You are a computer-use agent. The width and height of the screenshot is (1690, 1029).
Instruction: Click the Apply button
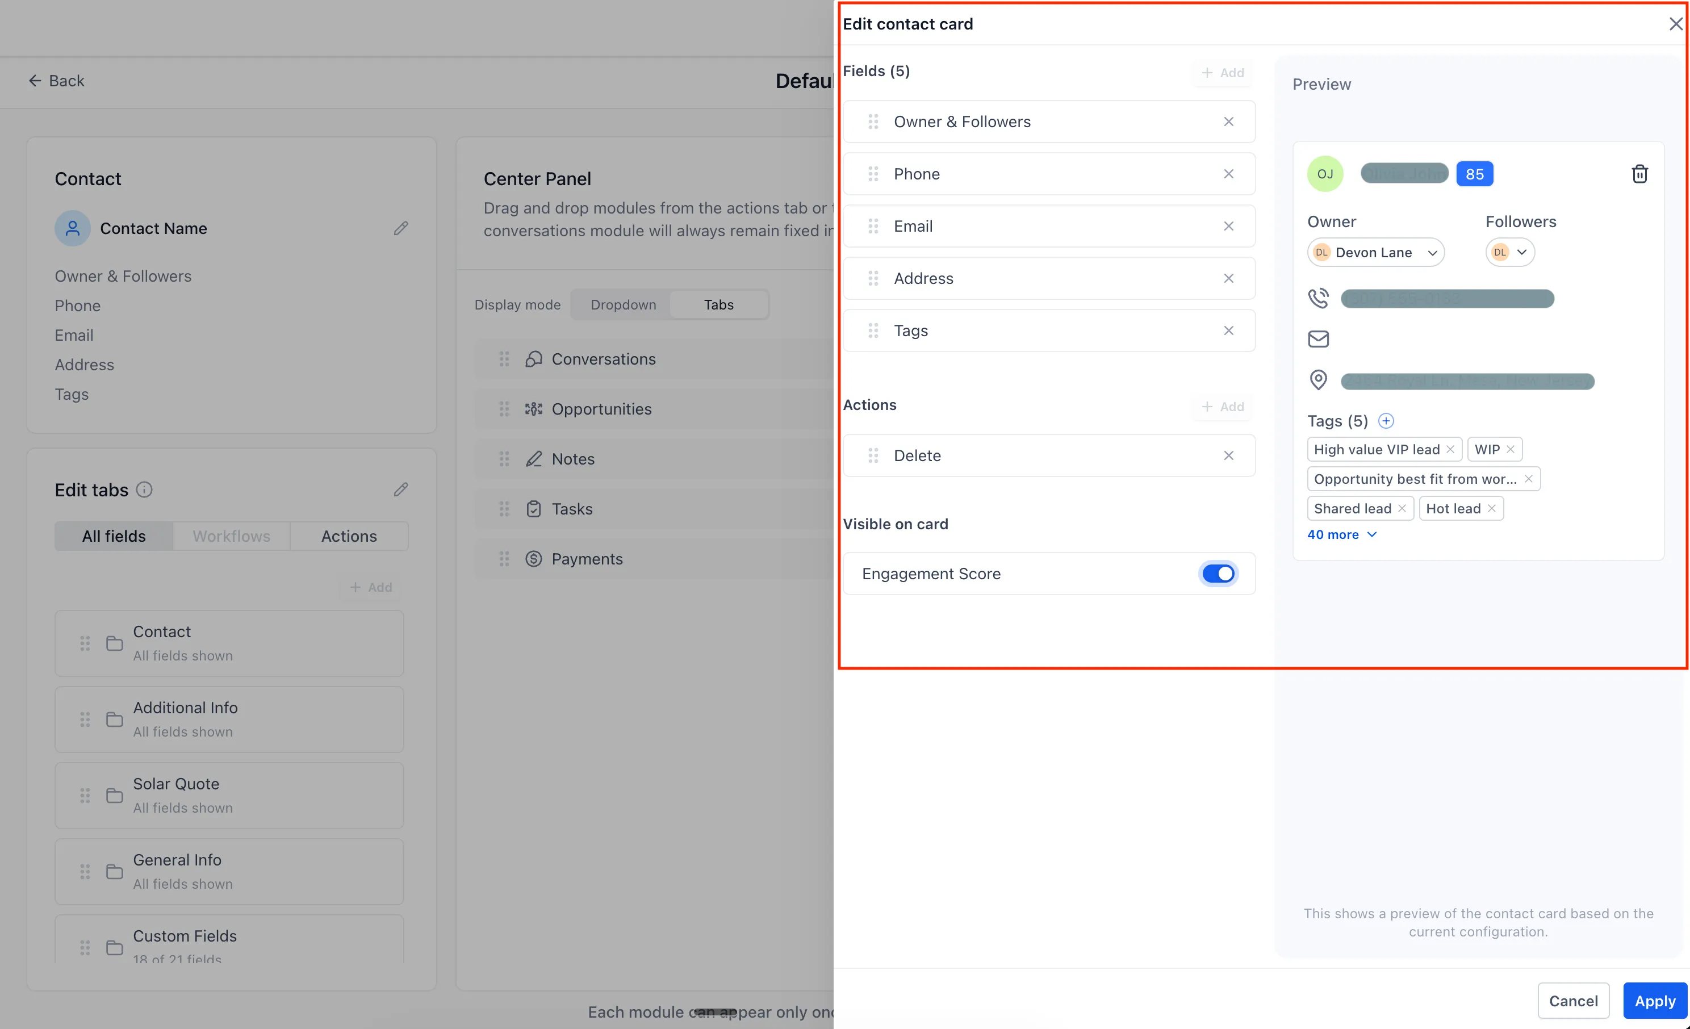(x=1654, y=1000)
